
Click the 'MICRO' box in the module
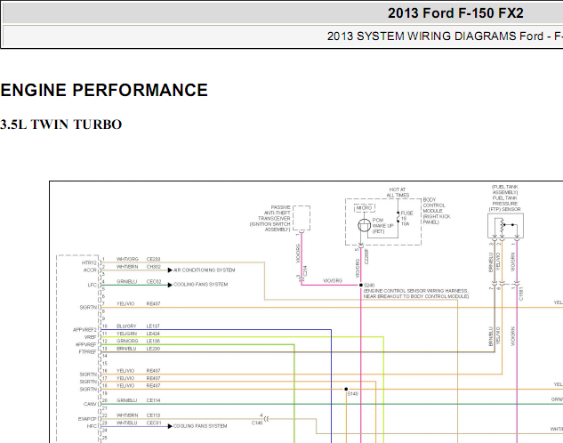365,208
